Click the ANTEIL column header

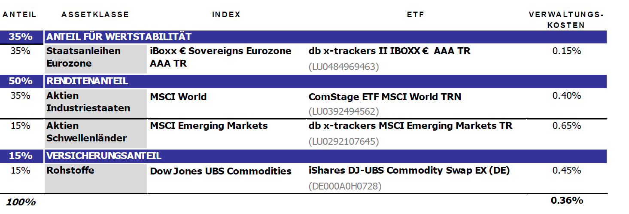(x=20, y=15)
